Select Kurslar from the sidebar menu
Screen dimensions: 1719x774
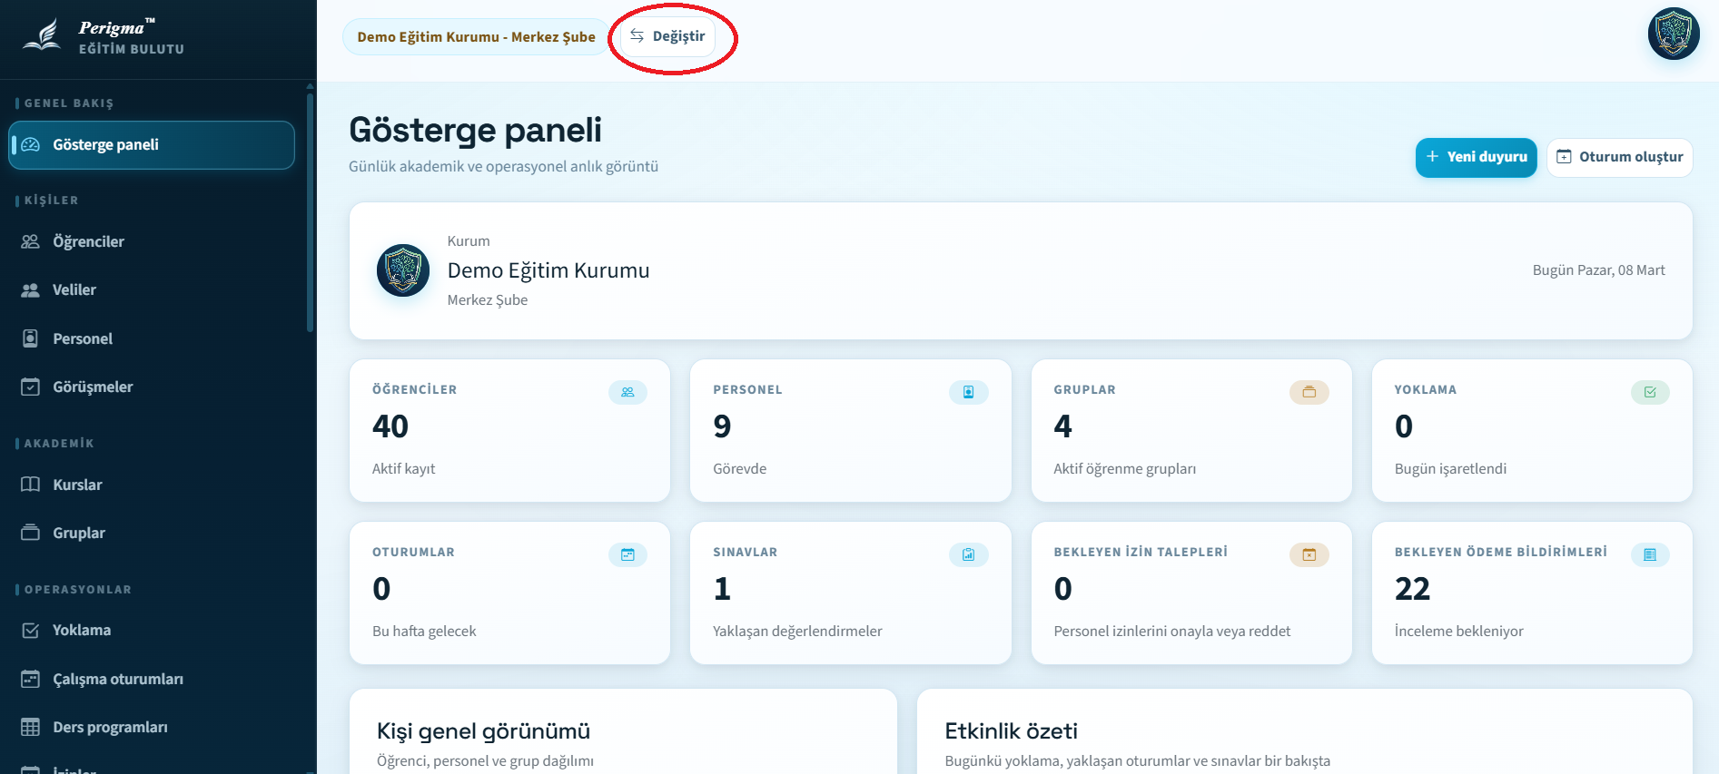[x=77, y=485]
